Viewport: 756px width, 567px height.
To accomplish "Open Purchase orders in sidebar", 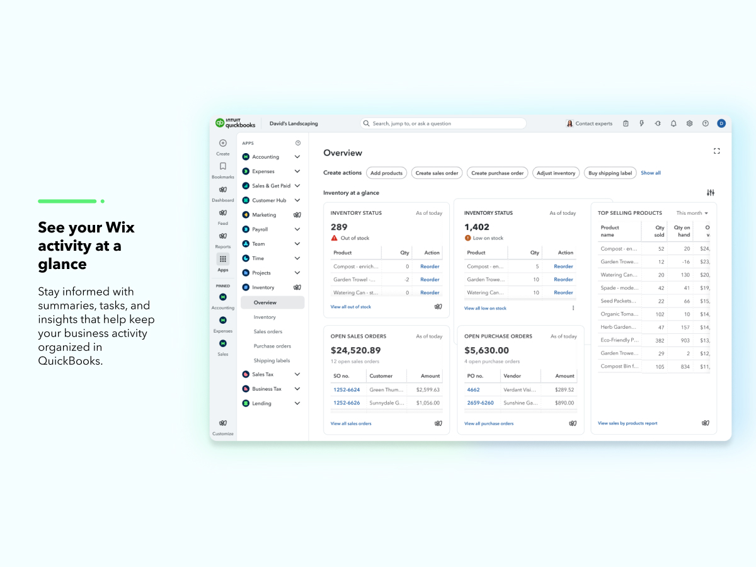I will pos(272,346).
